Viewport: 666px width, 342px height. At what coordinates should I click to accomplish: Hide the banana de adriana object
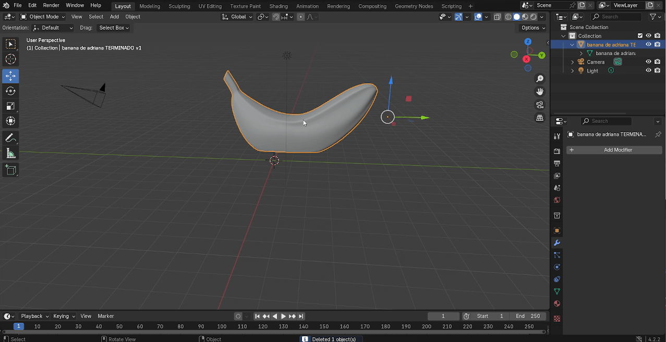click(x=649, y=44)
